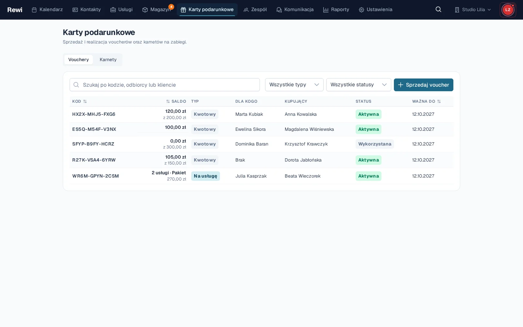Click recipient Julia Kasprzak
Viewport: 523px width, 327px height.
click(251, 176)
